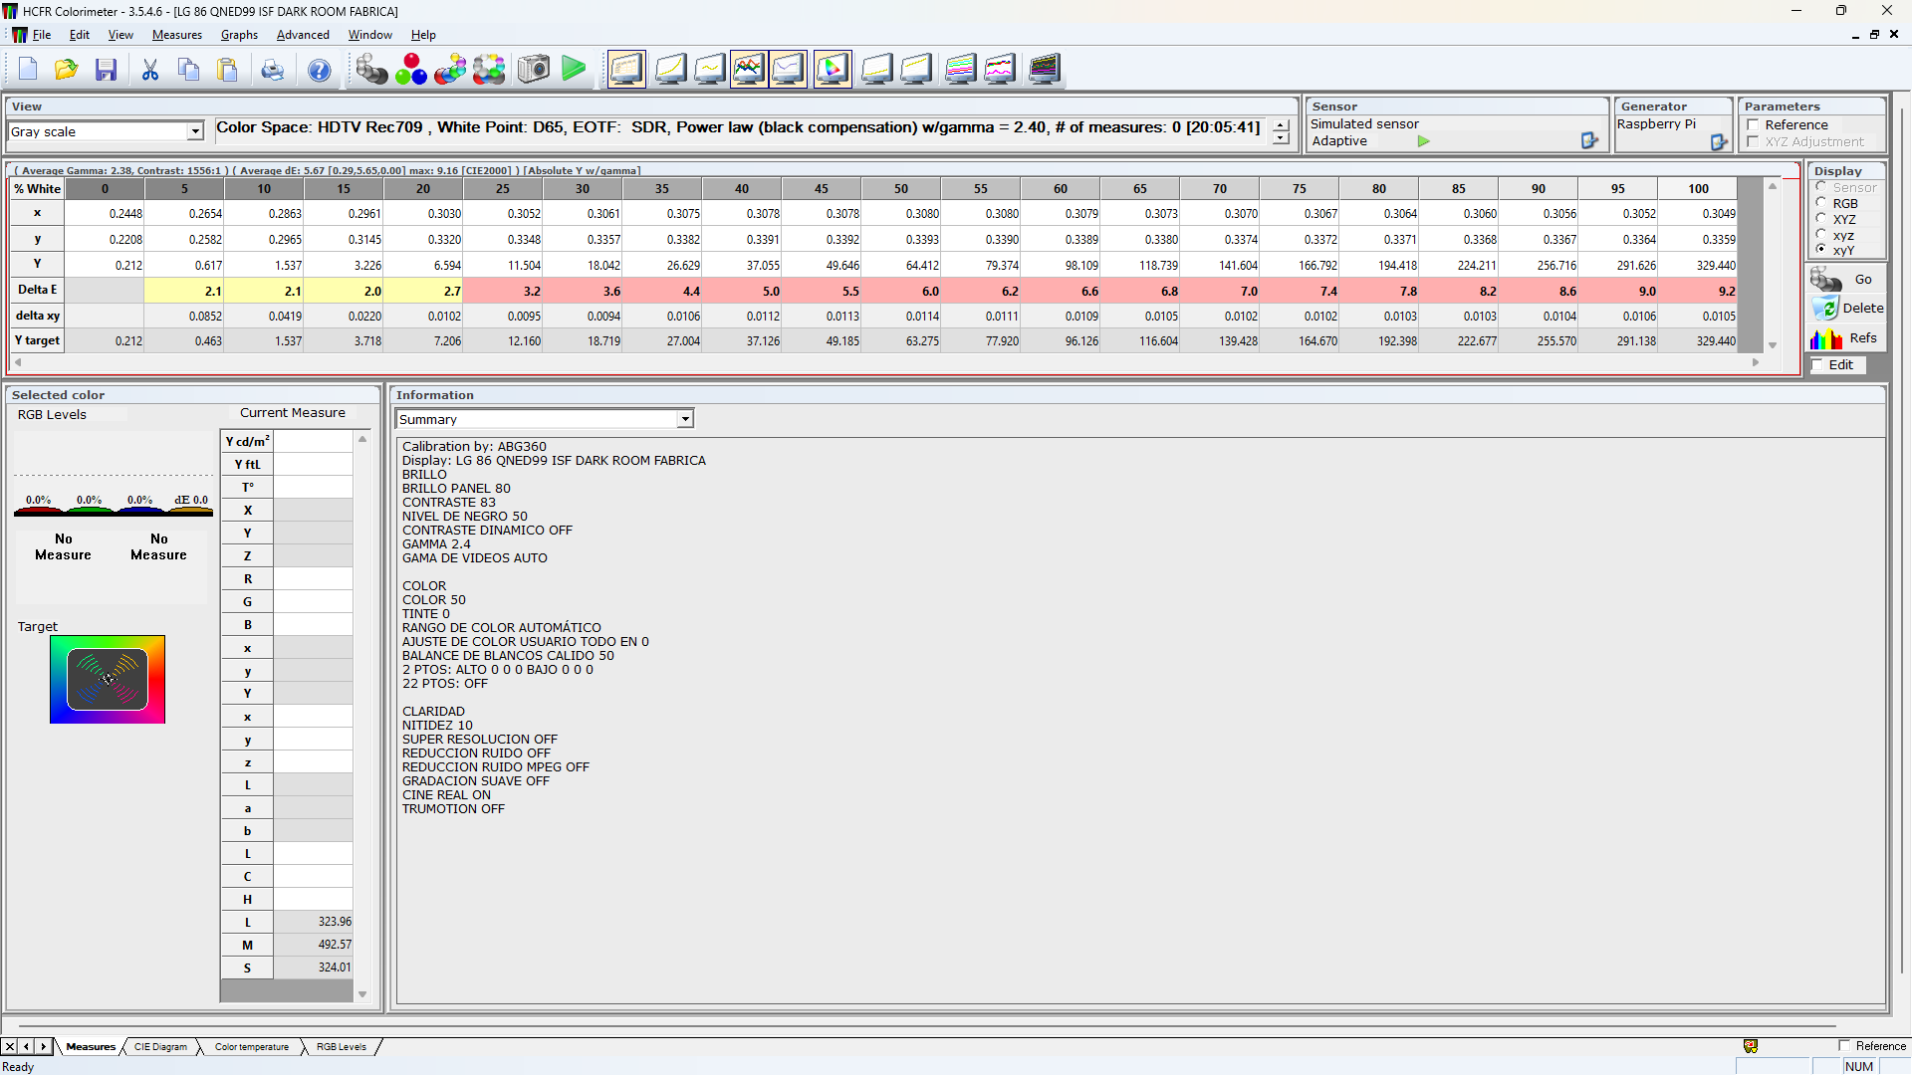The height and width of the screenshot is (1075, 1912).
Task: Expand the Summary information dropdown
Action: click(x=685, y=420)
